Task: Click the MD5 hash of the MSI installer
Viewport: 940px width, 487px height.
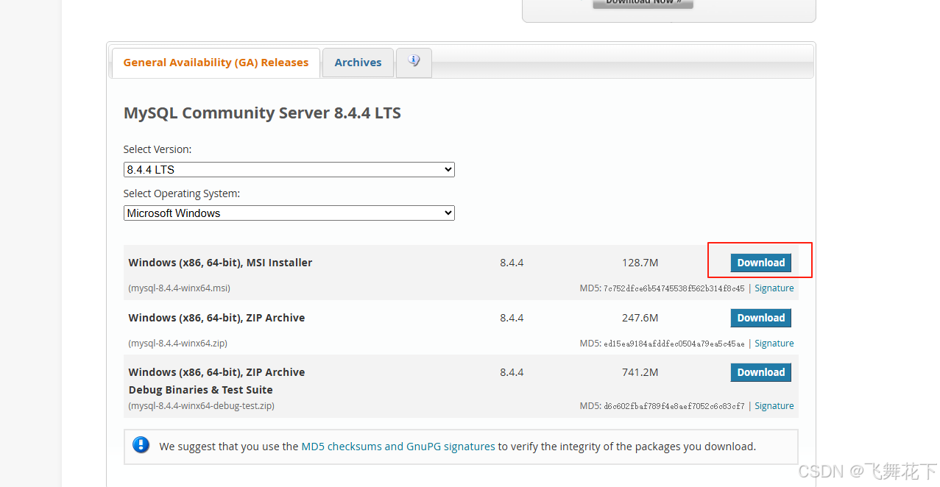Action: point(674,288)
